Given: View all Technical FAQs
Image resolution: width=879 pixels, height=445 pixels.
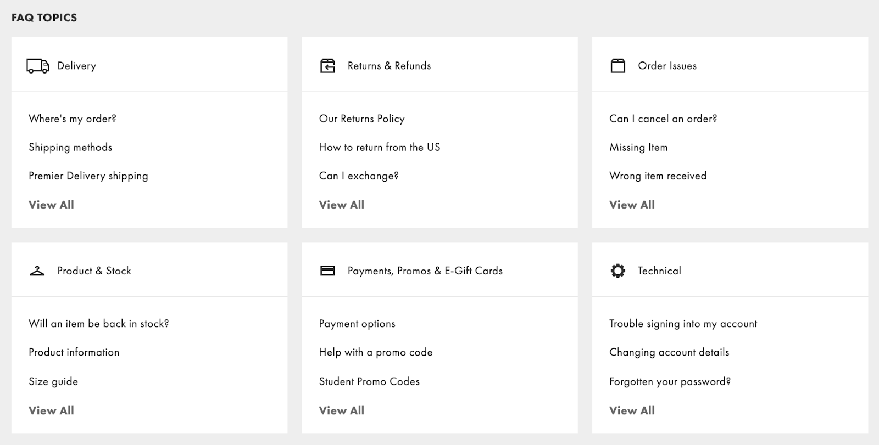Looking at the screenshot, I should pos(632,410).
